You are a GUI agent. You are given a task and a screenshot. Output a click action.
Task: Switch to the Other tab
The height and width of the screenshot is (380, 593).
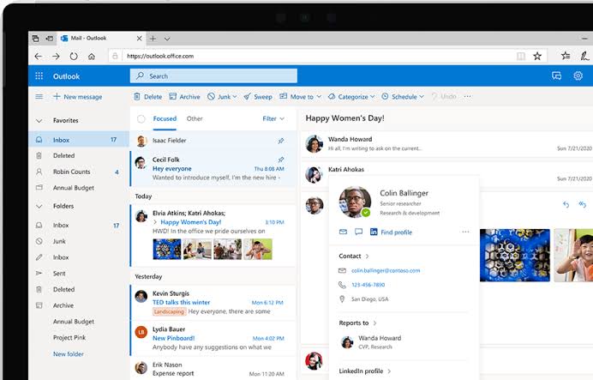coord(195,119)
